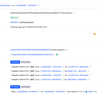Expand the 10,000 USDC token transfer row
The width and height of the screenshot is (97, 95).
(x=11, y=92)
